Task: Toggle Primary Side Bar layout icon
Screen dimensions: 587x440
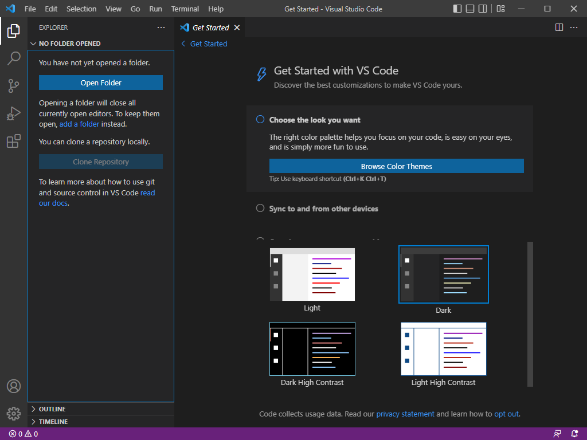Action: coord(457,9)
